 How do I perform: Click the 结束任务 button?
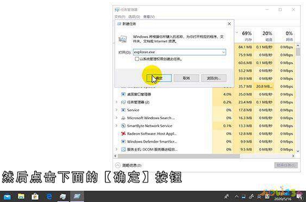pos(286,165)
